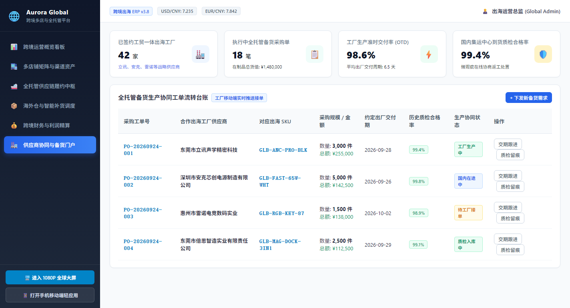
Task: Click 质检留痕 for PO-20260924-003
Action: coord(510,218)
